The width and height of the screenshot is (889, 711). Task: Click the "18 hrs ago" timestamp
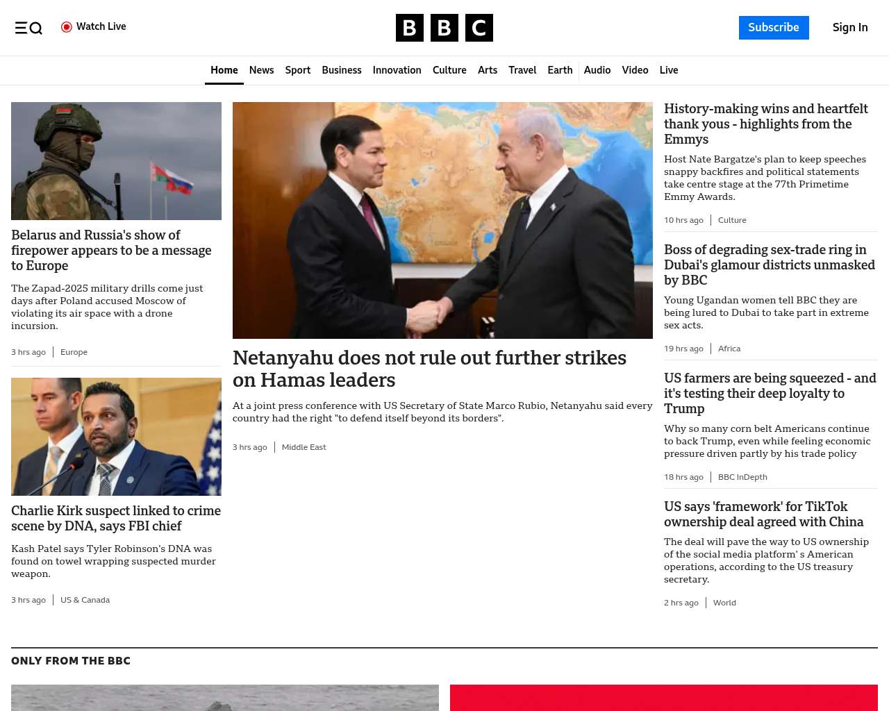pyautogui.click(x=683, y=477)
